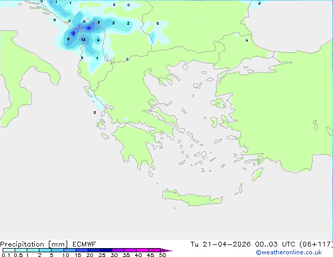Click the 0.5–1 mm legend color swatch
The height and width of the screenshot is (257, 333).
[21, 250]
